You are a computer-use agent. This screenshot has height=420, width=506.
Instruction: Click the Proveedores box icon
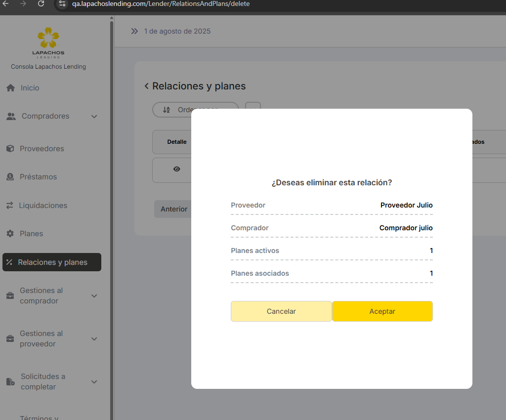pos(10,149)
